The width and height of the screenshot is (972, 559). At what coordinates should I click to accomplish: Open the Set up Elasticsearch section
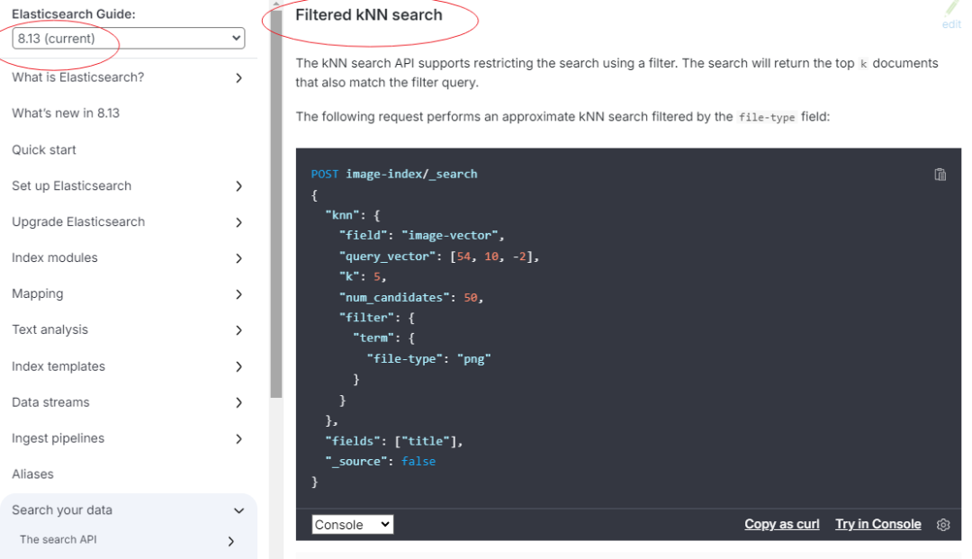[71, 186]
